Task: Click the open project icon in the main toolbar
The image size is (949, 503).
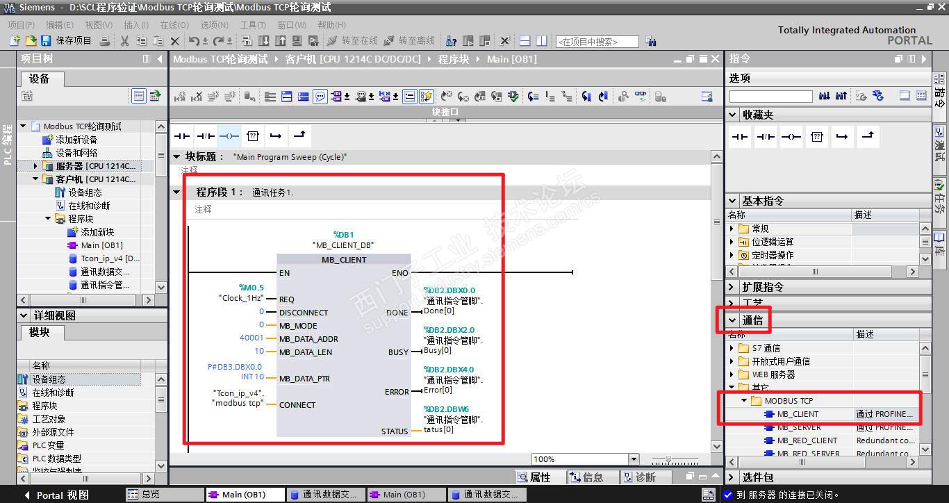Action: 30,41
